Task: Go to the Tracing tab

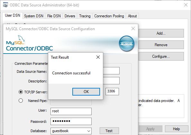Action: (85, 16)
